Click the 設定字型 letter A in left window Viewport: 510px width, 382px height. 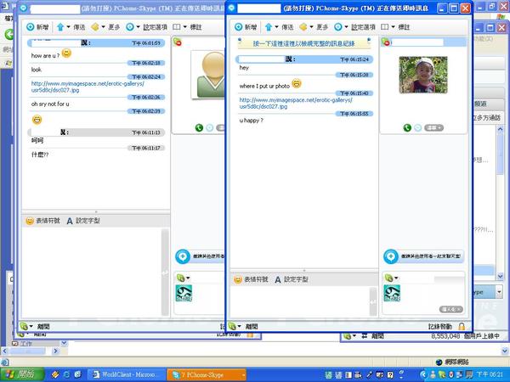click(x=70, y=221)
